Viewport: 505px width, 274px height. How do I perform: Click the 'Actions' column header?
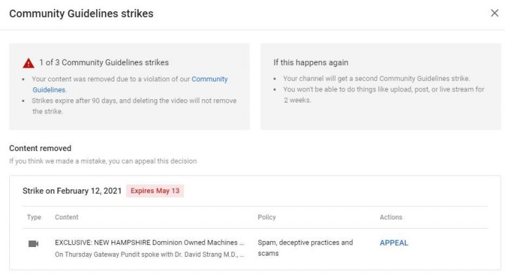tap(391, 217)
